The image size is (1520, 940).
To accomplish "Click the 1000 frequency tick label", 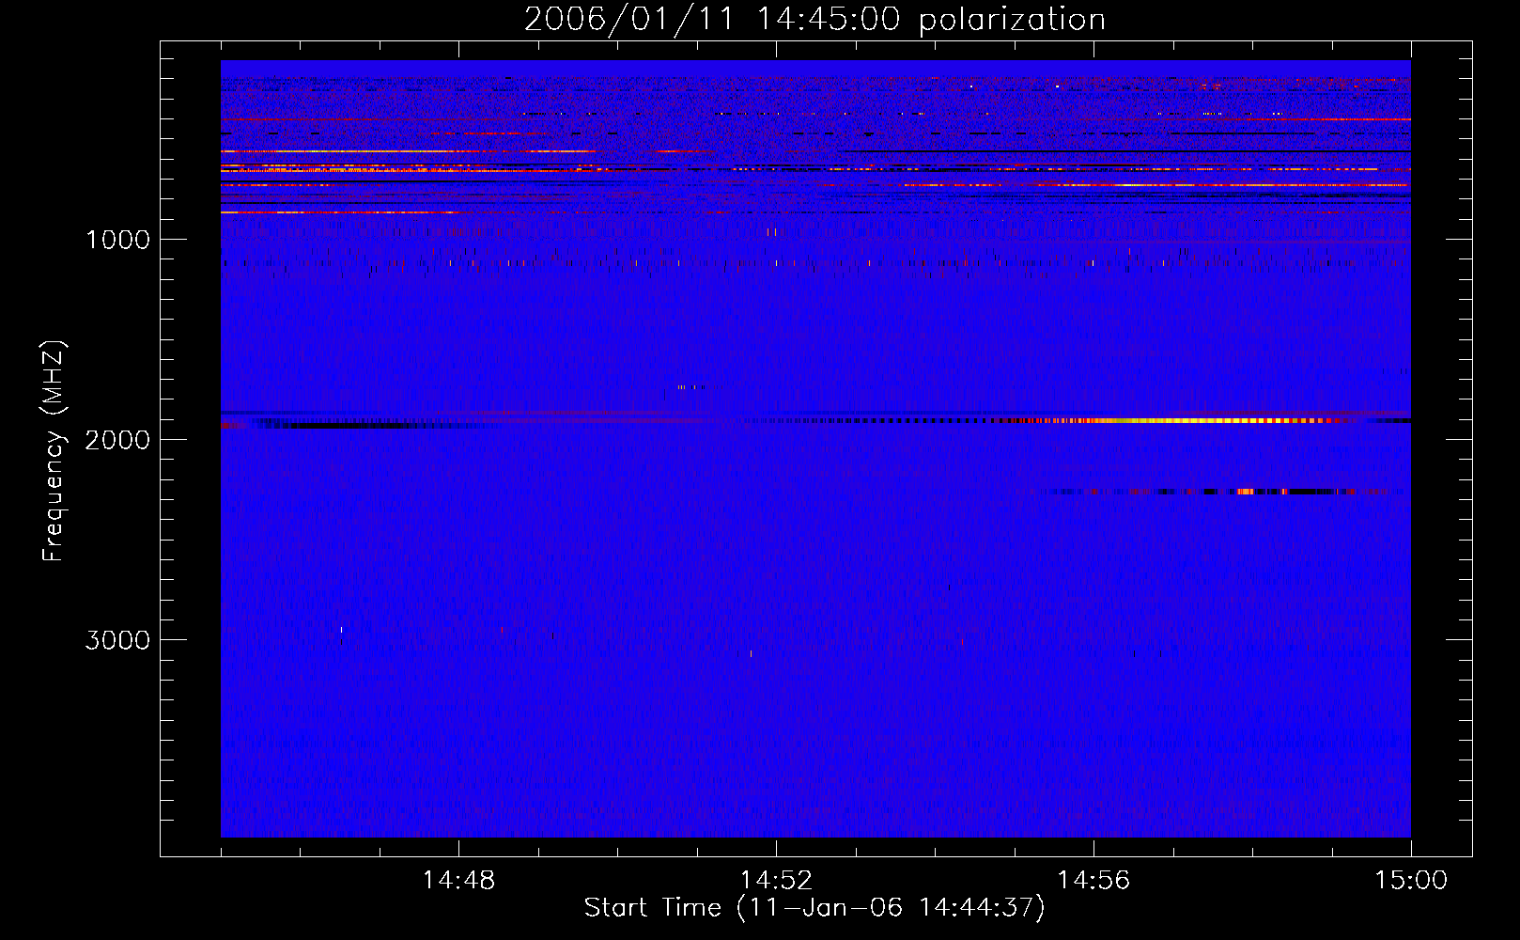I will tap(117, 240).
